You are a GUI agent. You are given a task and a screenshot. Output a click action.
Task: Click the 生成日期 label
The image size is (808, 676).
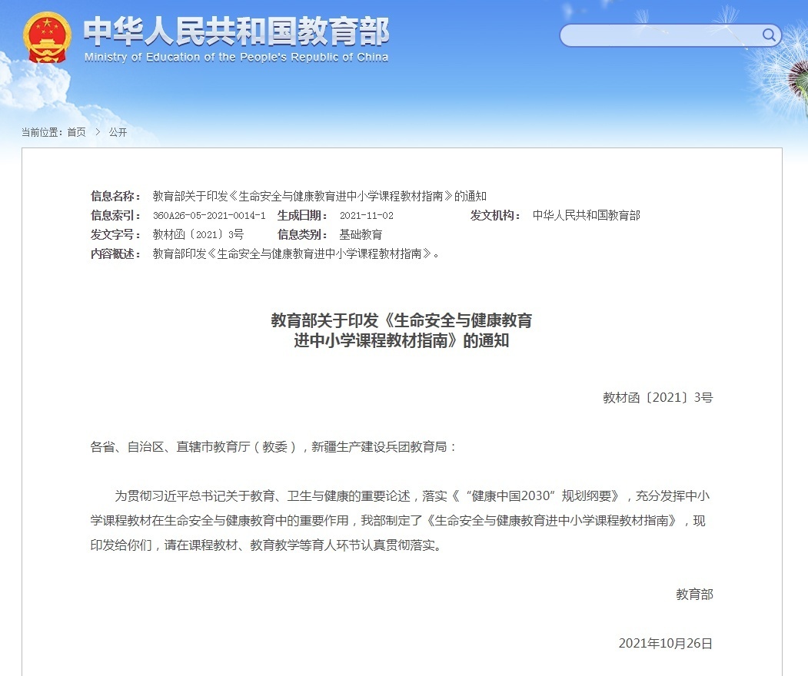pyautogui.click(x=302, y=215)
